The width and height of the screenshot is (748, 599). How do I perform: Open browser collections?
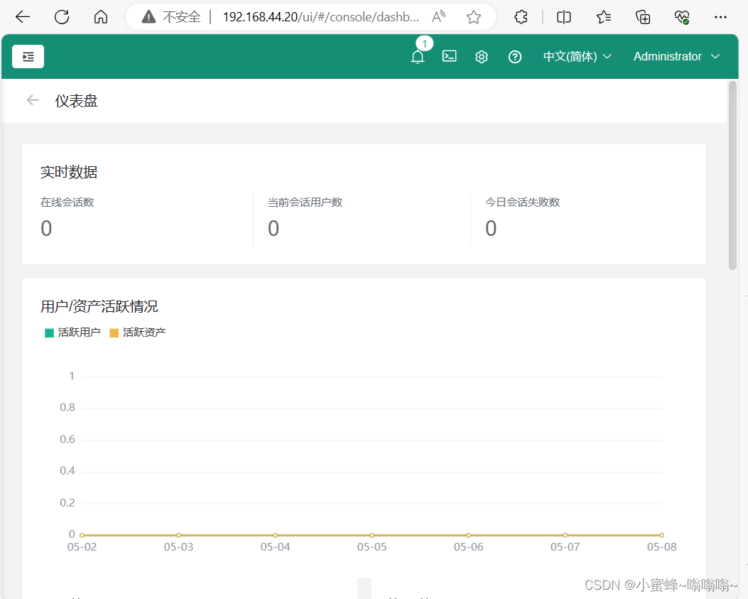click(x=643, y=17)
